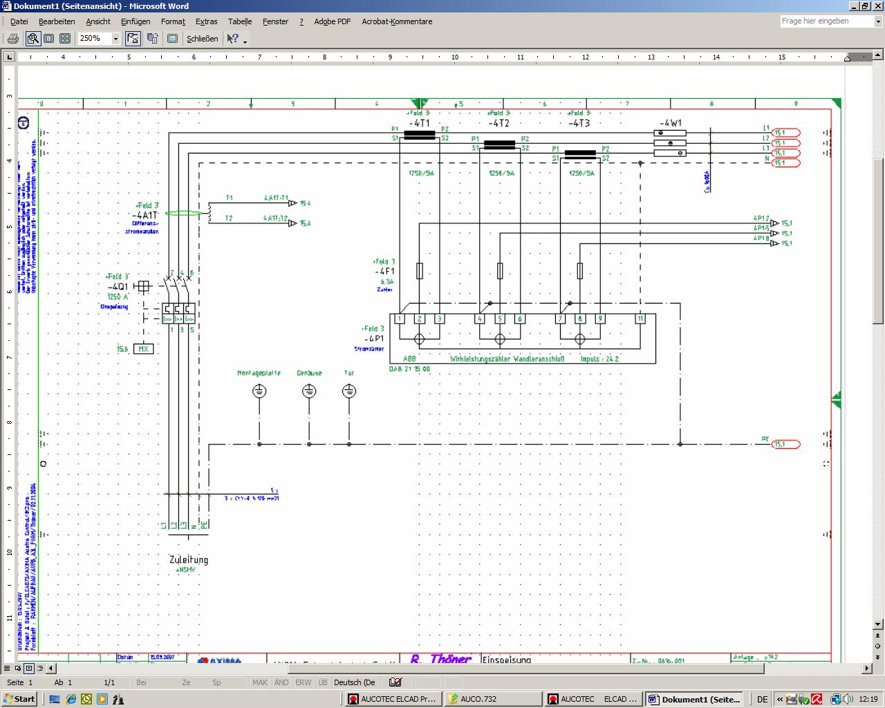Click horizontal scrollbar left arrow
Image resolution: width=885 pixels, height=708 pixels.
[x=51, y=669]
